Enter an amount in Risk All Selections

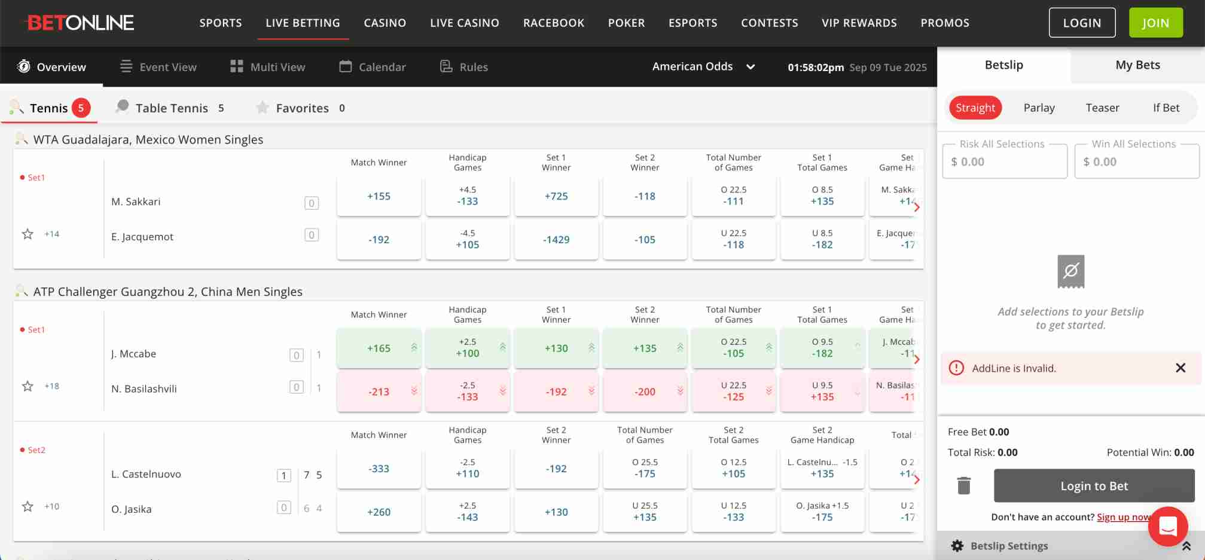(1005, 161)
